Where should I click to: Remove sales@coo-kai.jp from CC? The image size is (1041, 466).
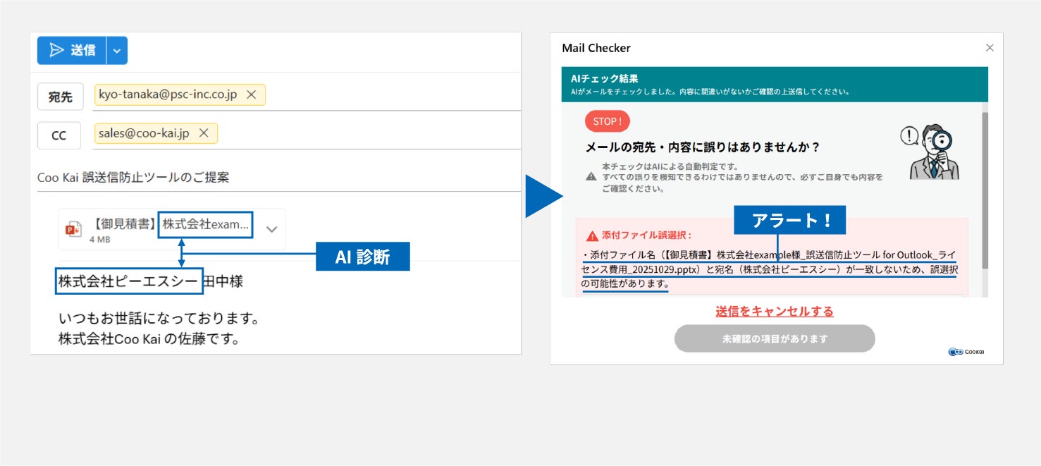pyautogui.click(x=204, y=133)
